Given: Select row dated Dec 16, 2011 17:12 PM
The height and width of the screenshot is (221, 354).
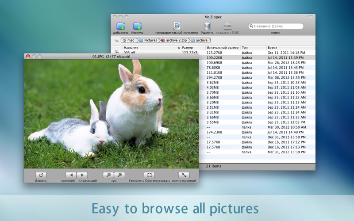Looking at the screenshot, I should point(257,142).
